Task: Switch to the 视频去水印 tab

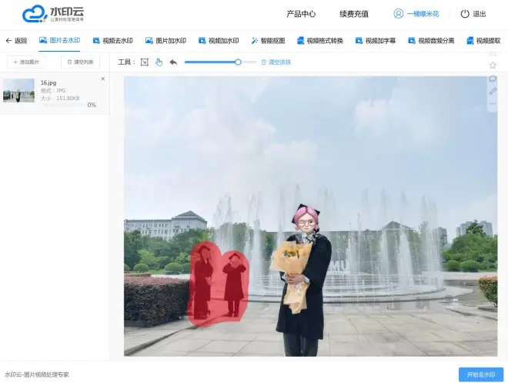Action: 112,41
